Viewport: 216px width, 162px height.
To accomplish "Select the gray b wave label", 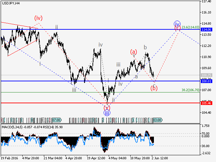I will coord(145,47).
